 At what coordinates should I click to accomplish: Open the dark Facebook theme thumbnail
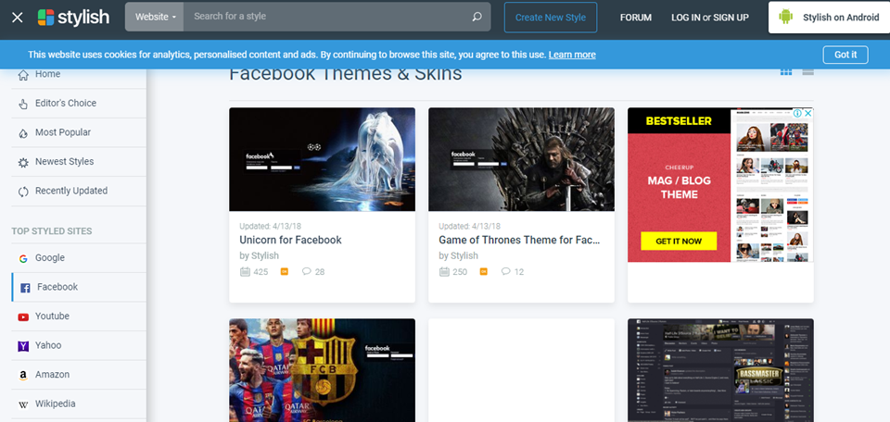click(x=720, y=370)
